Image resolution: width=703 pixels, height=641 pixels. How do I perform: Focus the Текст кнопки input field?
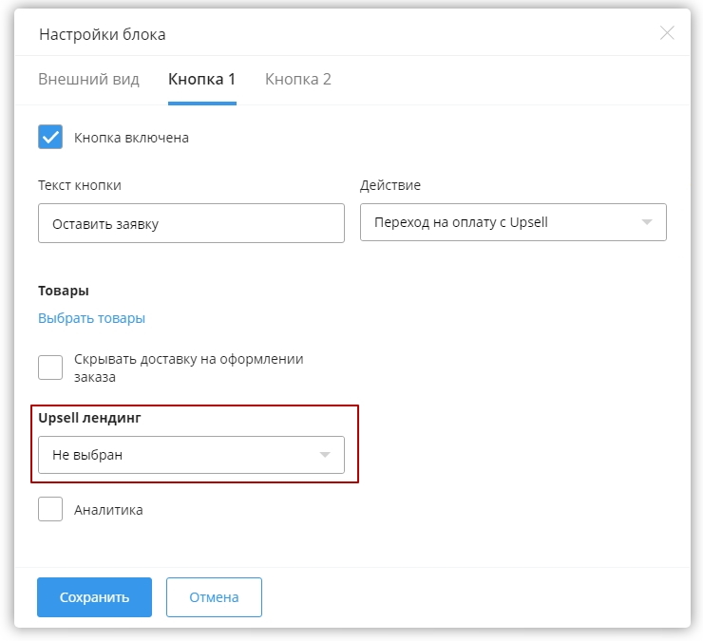click(191, 223)
